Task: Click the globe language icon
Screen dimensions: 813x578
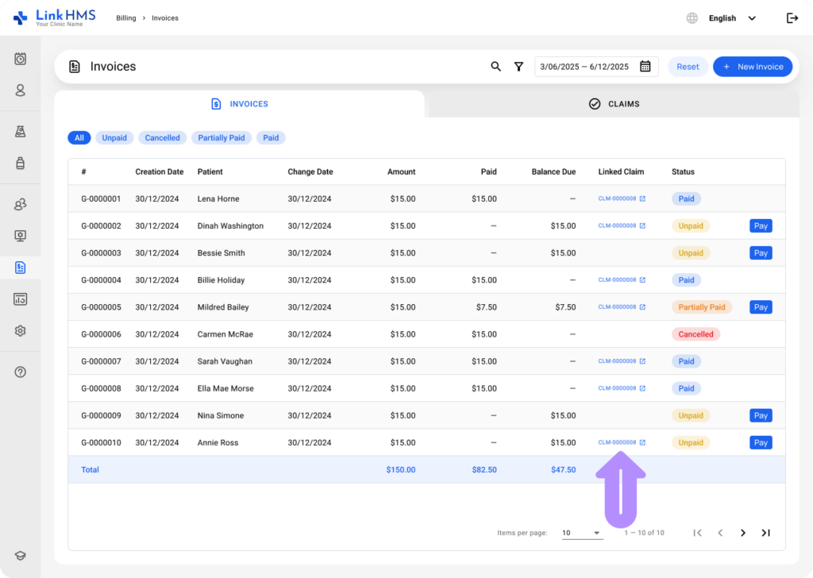Action: (692, 18)
